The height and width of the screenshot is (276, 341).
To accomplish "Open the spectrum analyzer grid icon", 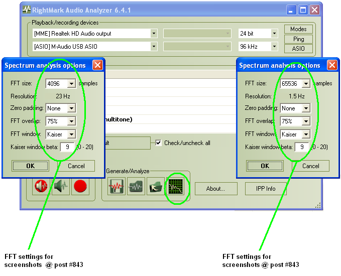I will [176, 186].
